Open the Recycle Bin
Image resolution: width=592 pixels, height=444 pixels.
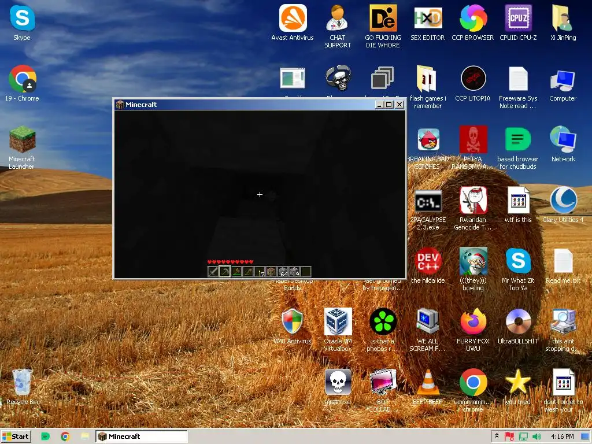[22, 387]
